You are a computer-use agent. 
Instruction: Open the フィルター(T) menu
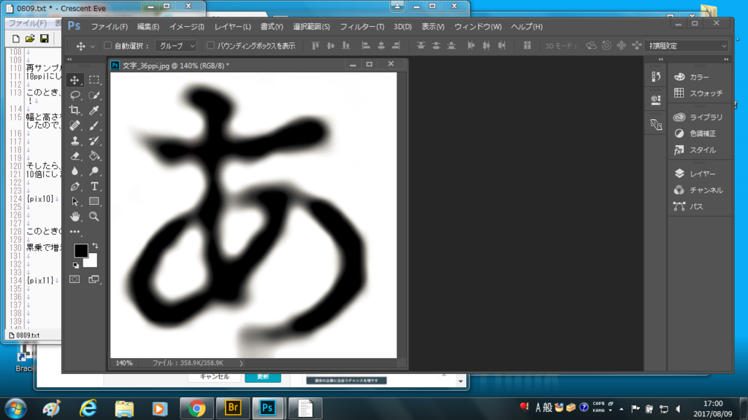[362, 27]
